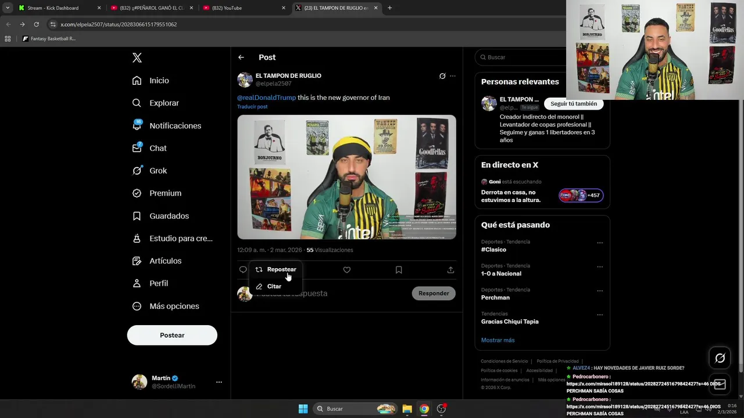The height and width of the screenshot is (418, 744).
Task: Open Inicio home icon
Action: (137, 81)
